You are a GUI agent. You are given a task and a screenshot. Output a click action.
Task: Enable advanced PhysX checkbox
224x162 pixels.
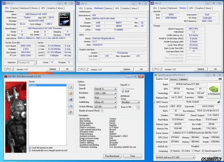[x=102, y=110]
